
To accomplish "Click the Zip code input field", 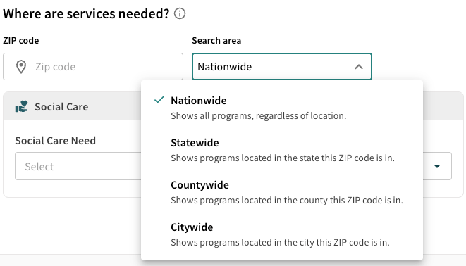I will click(x=93, y=67).
